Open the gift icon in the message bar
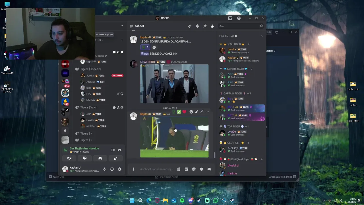Viewport: 364px width, 205px height. coord(179,169)
